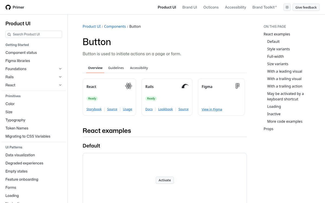
Task: Jump to Size variants in page outline
Action: (x=278, y=64)
